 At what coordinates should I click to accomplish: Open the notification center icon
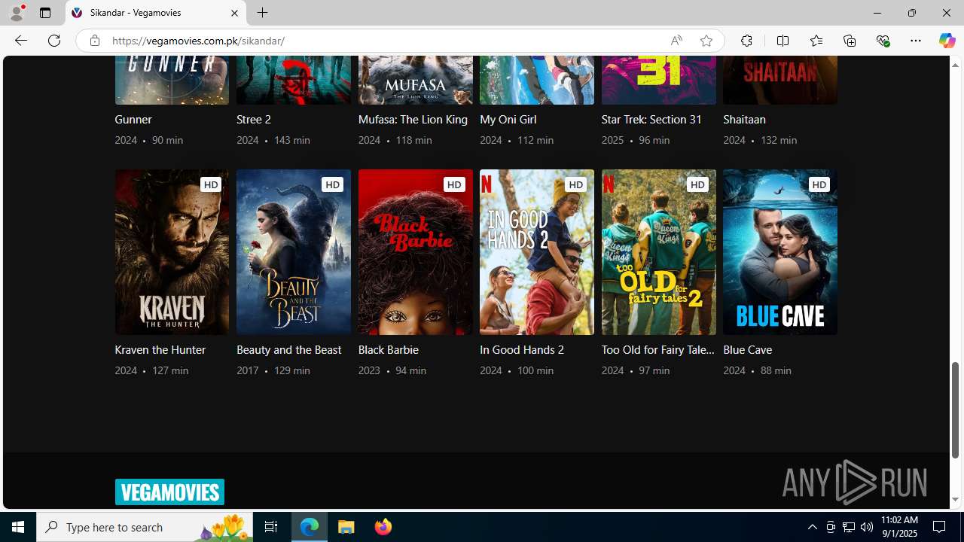click(x=940, y=527)
